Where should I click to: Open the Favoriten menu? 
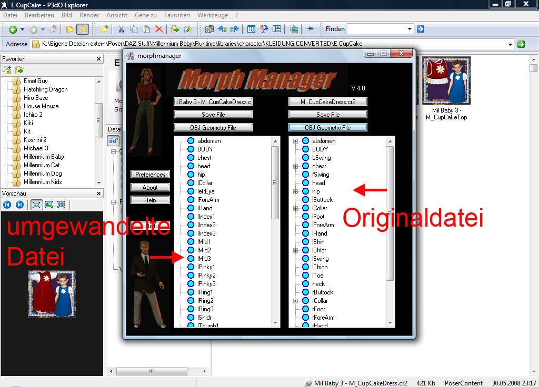(x=177, y=15)
